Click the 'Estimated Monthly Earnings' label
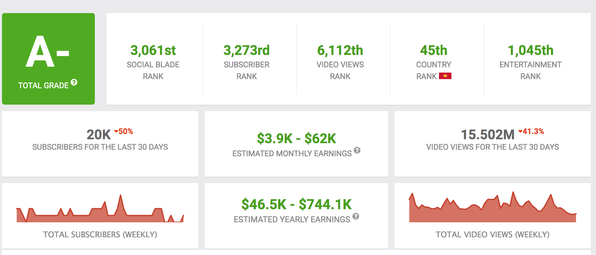This screenshot has height=255, width=596. (292, 154)
